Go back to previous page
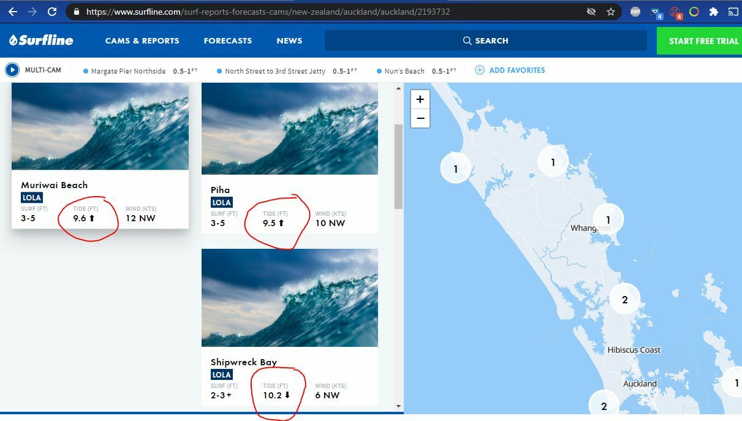742x421 pixels. 12,12
